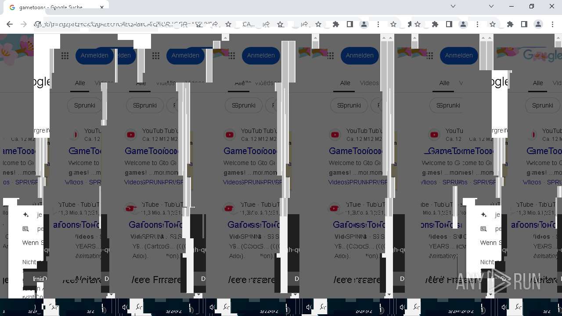Close the gametoons Google Suche tab
The height and width of the screenshot is (316, 562).
point(102,7)
